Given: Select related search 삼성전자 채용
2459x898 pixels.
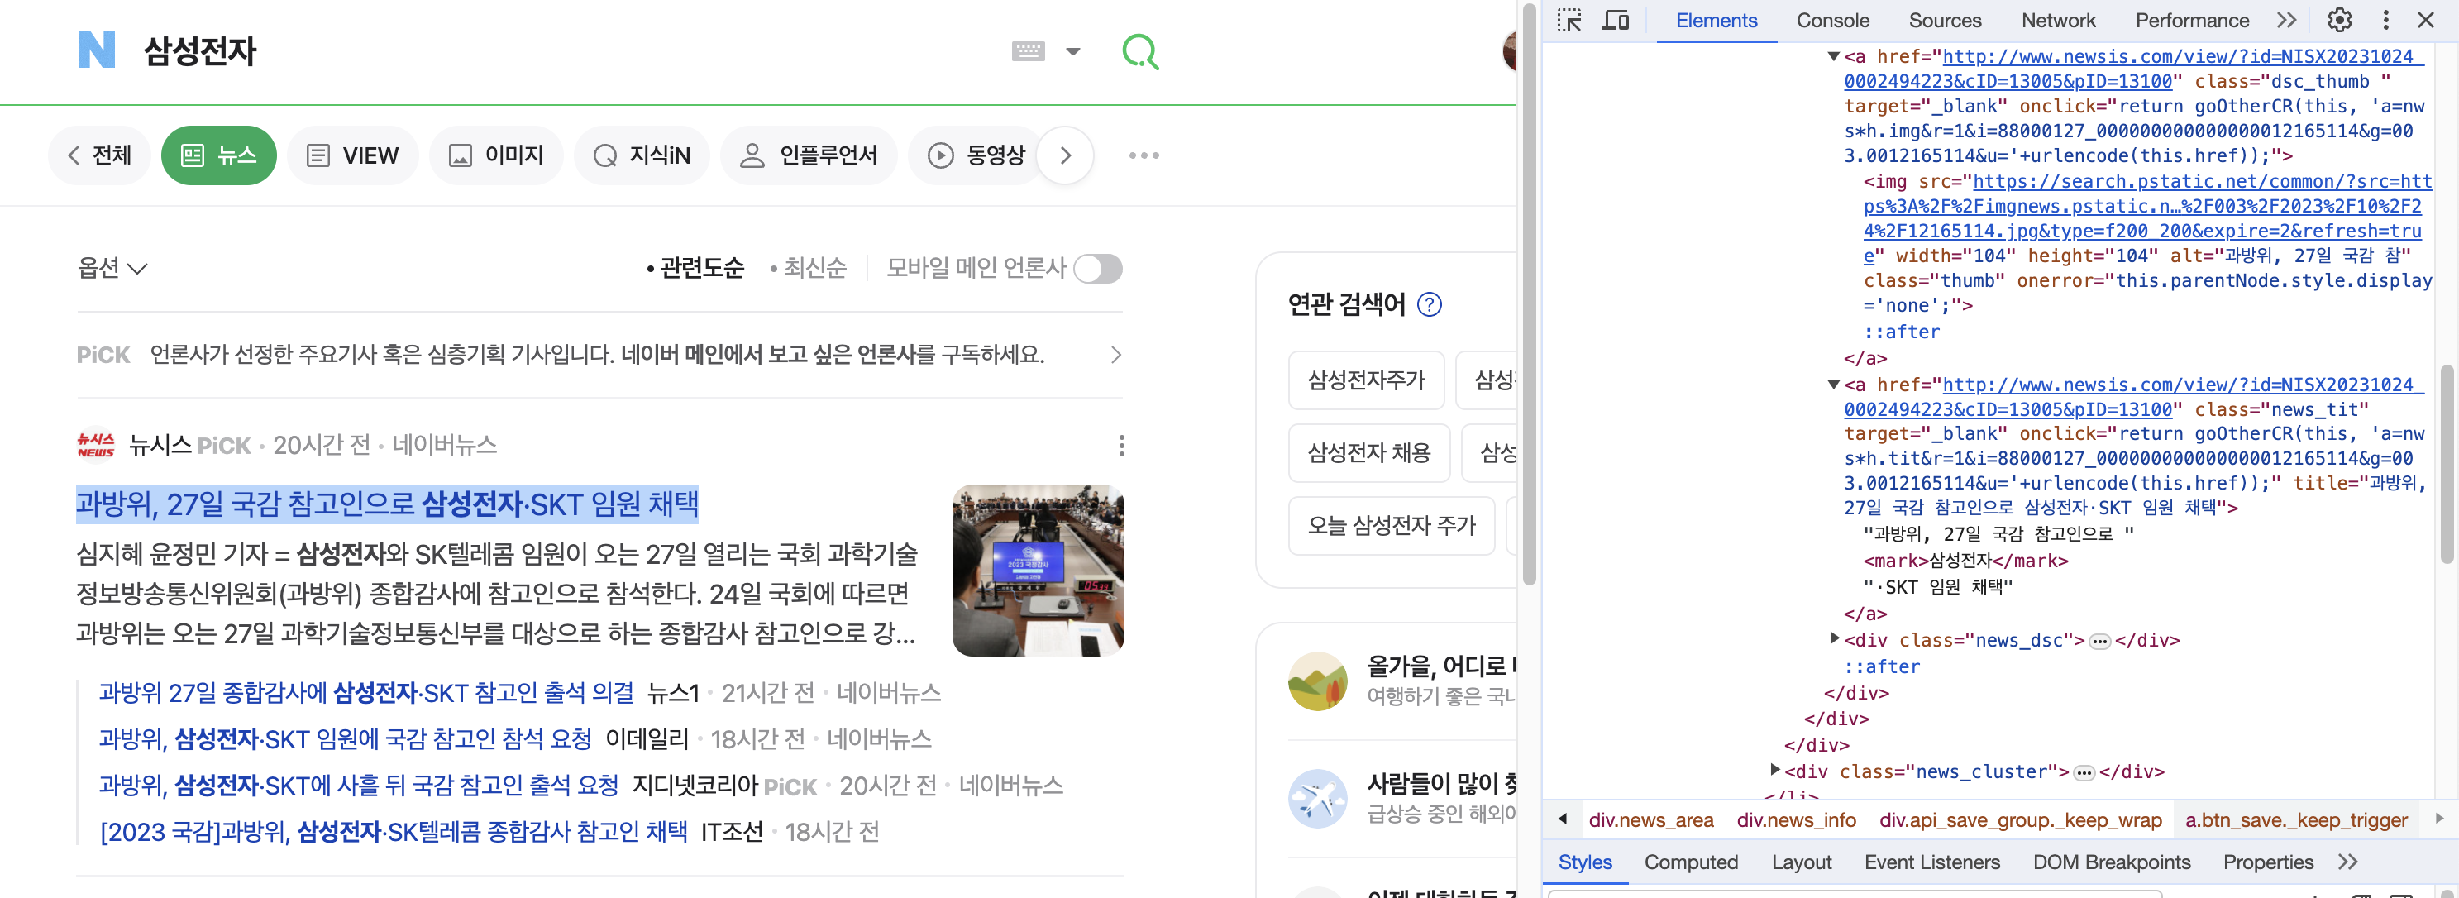Looking at the screenshot, I should 1369,452.
